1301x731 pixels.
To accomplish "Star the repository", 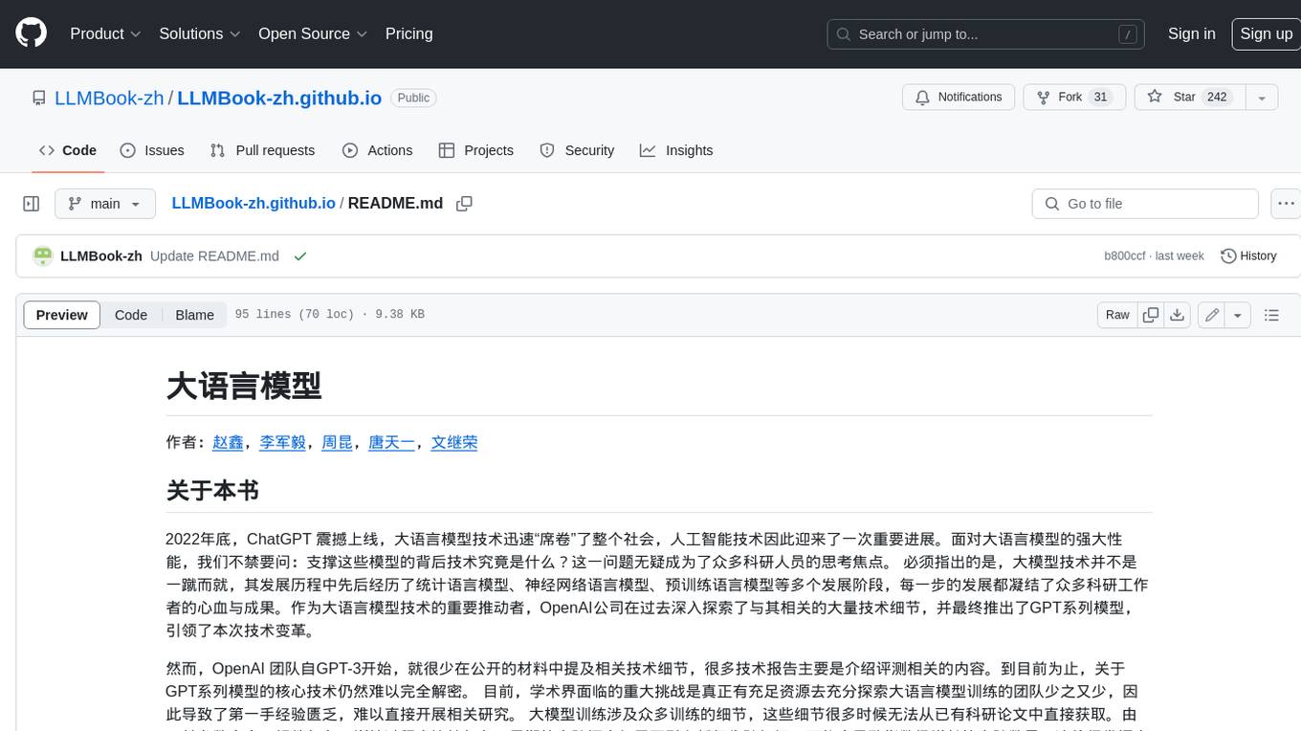I will [1189, 97].
